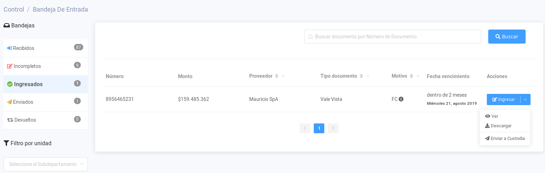
Task: Choose Descargar in the actions menu
Action: point(498,126)
